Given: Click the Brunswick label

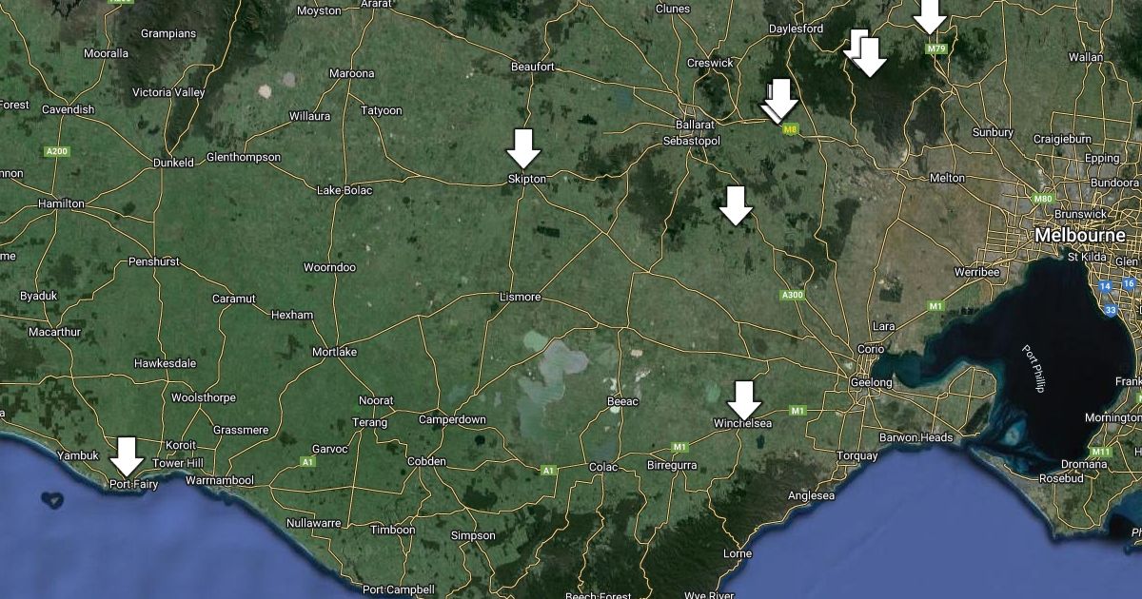Looking at the screenshot, I should pyautogui.click(x=1080, y=215).
